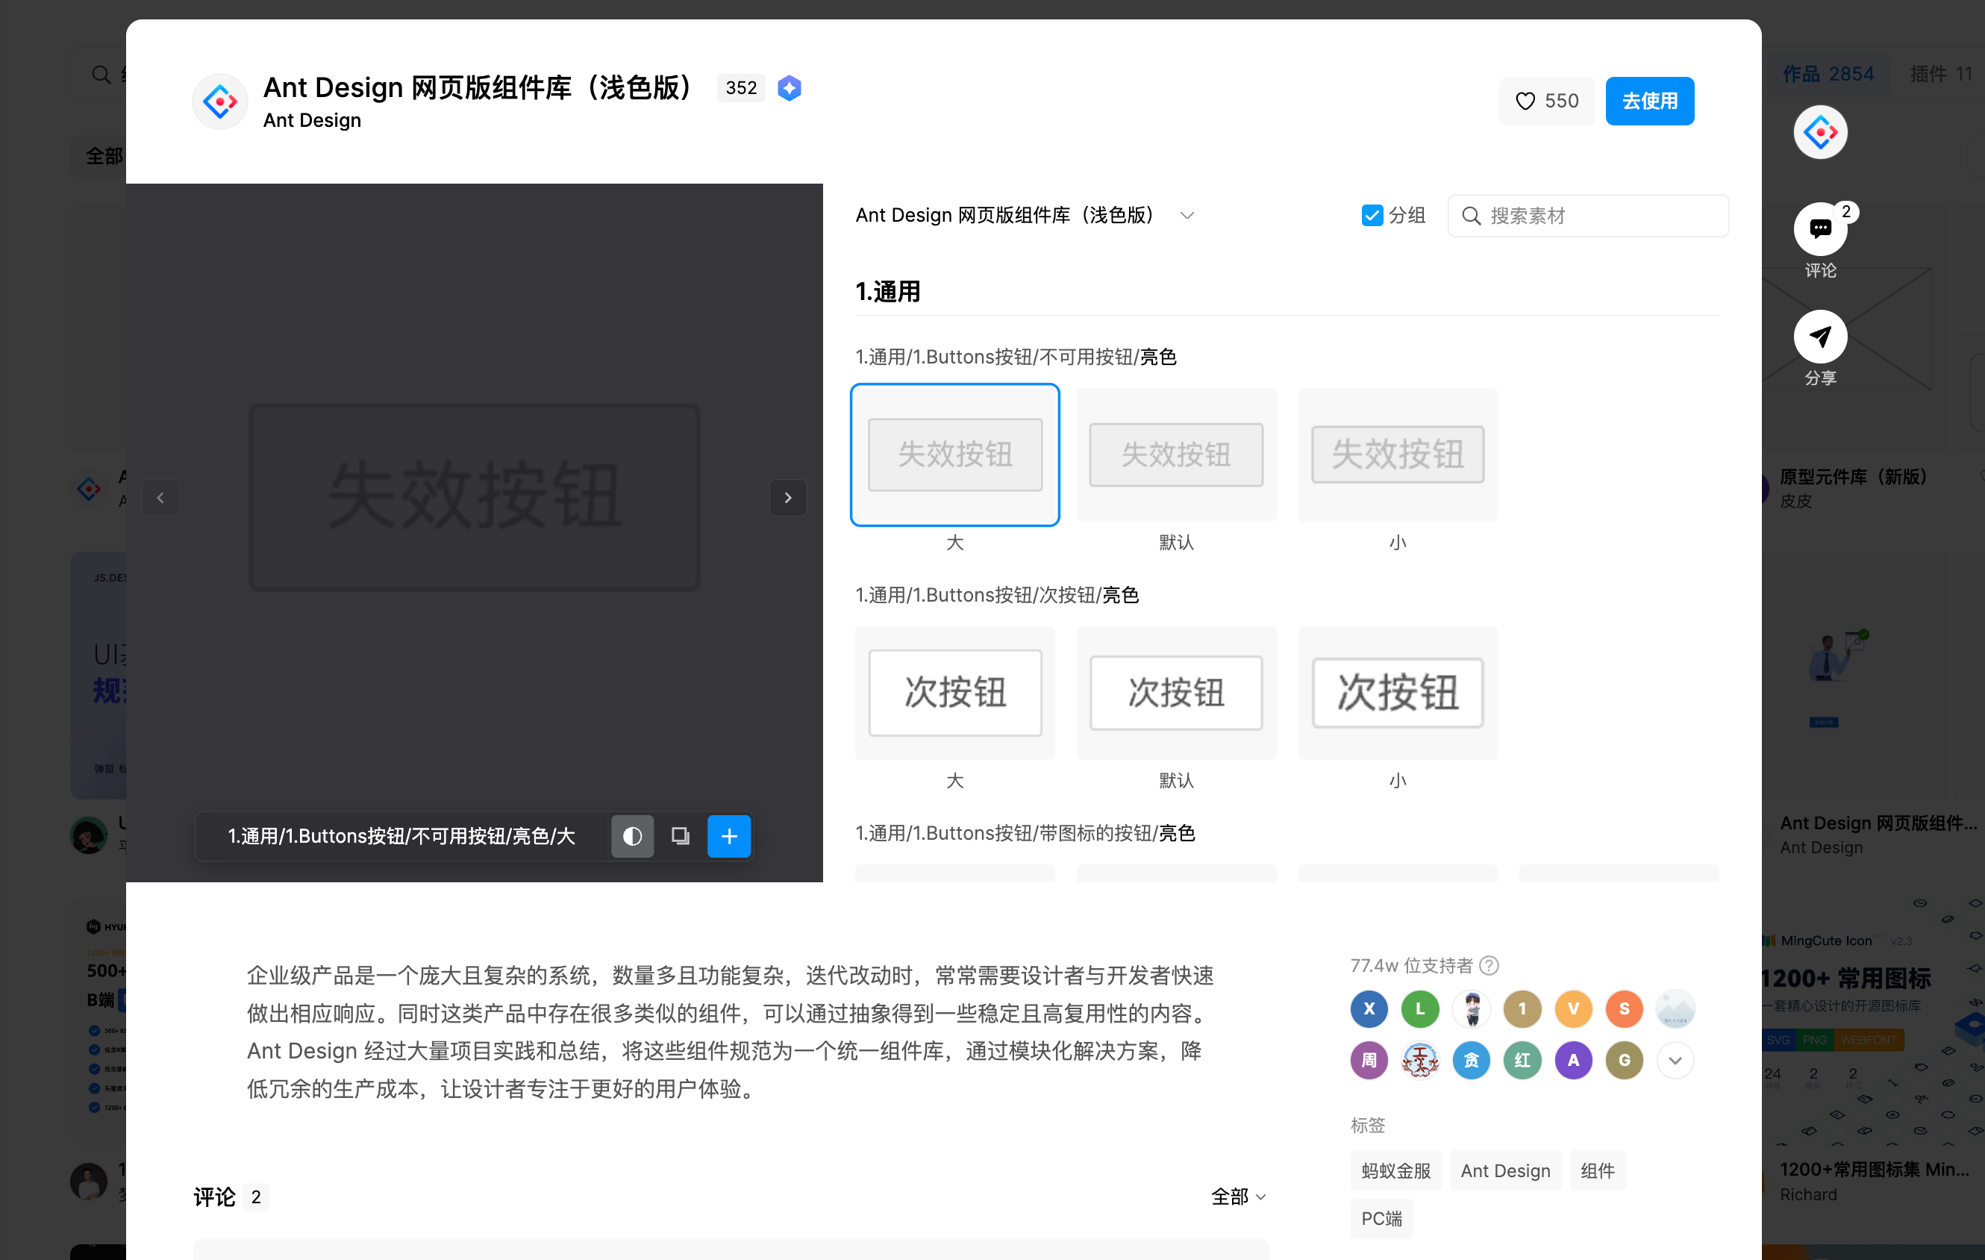Image resolution: width=1985 pixels, height=1260 pixels.
Task: Toggle preview light/dark contrast icon
Action: [632, 836]
